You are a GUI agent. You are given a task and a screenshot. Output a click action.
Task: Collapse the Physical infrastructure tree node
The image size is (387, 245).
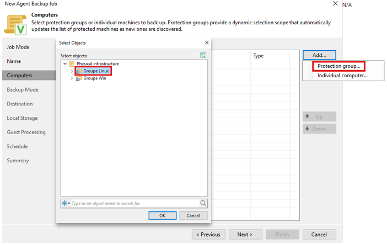click(x=65, y=64)
